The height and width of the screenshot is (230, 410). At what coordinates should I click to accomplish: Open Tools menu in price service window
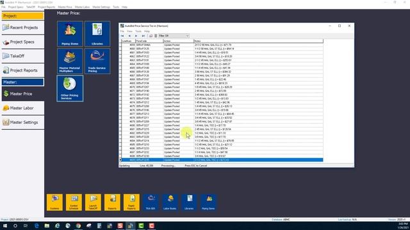138,31
